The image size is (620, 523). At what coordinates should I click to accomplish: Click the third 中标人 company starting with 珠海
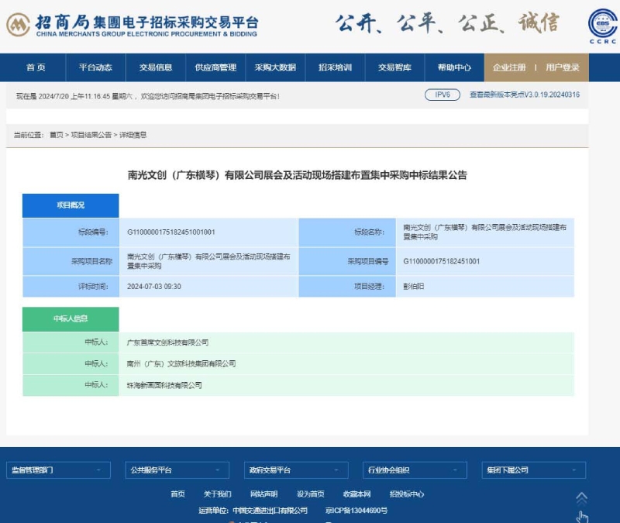tap(164, 385)
